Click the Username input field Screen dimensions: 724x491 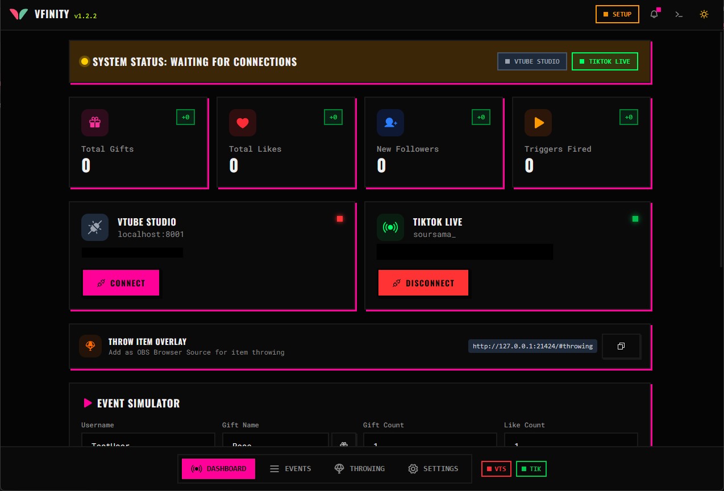click(148, 440)
